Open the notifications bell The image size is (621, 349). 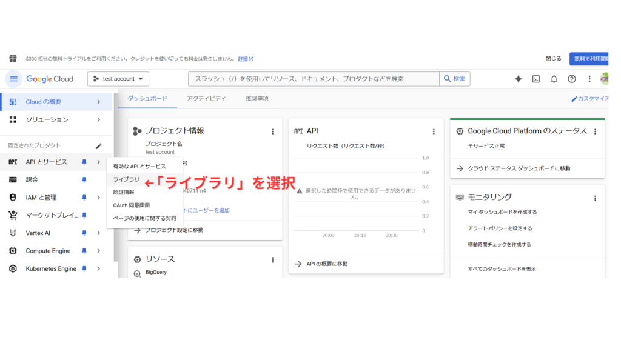click(554, 79)
